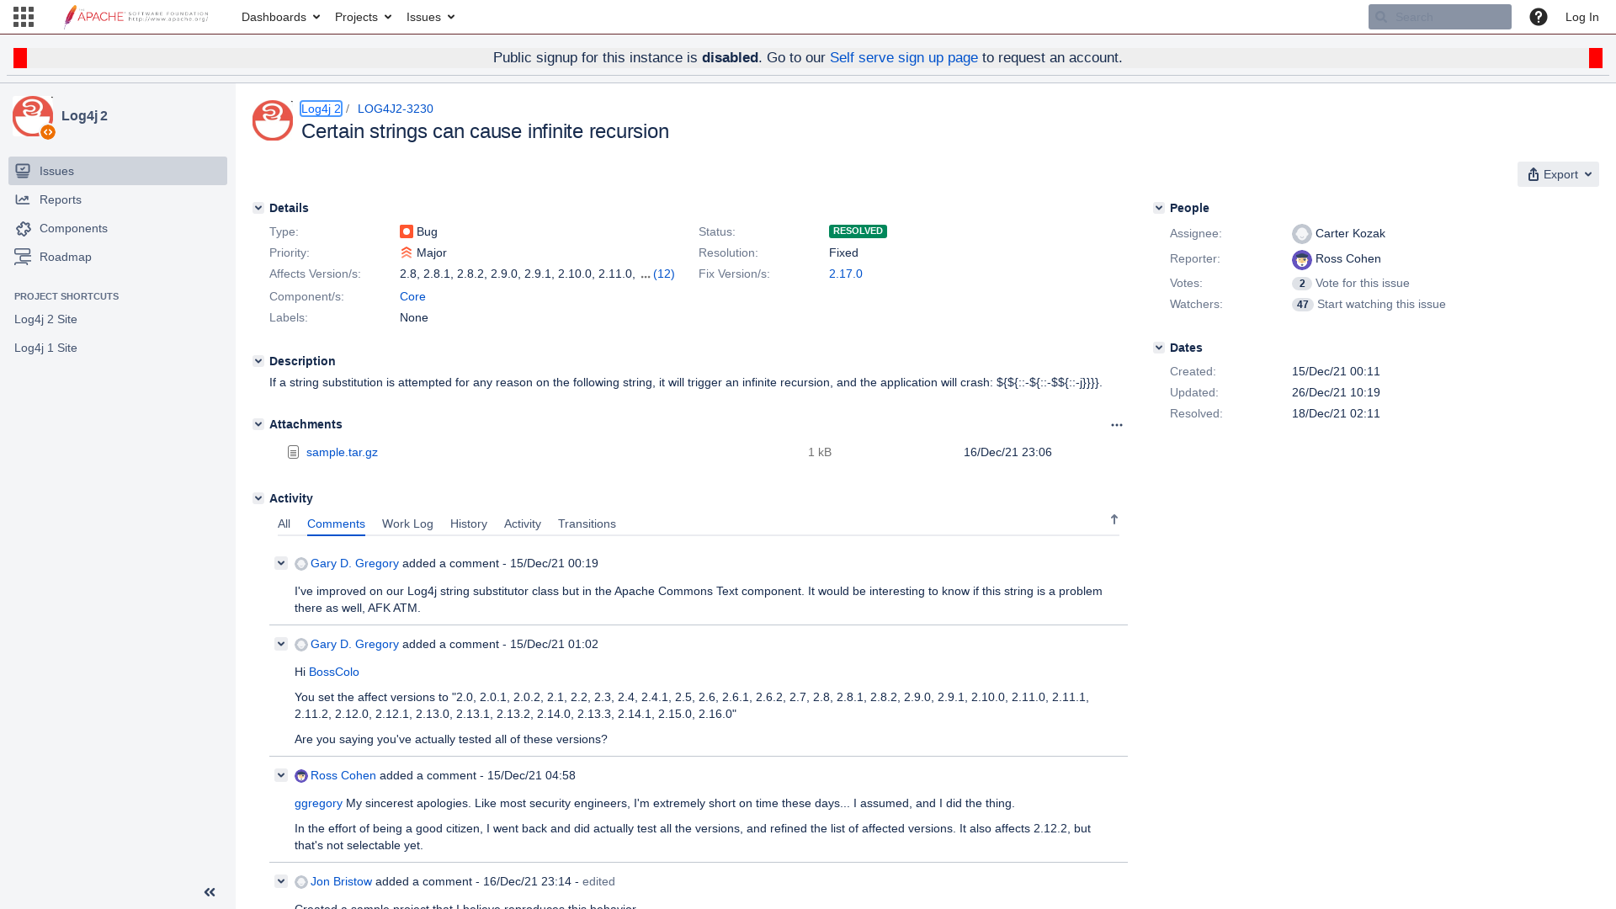
Task: Click the 47 watchers count badge
Action: point(1302,305)
